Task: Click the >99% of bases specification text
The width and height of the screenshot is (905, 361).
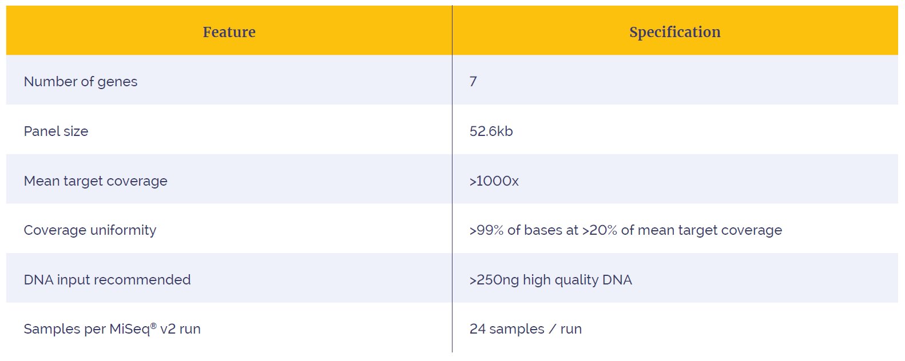Action: pyautogui.click(x=626, y=230)
